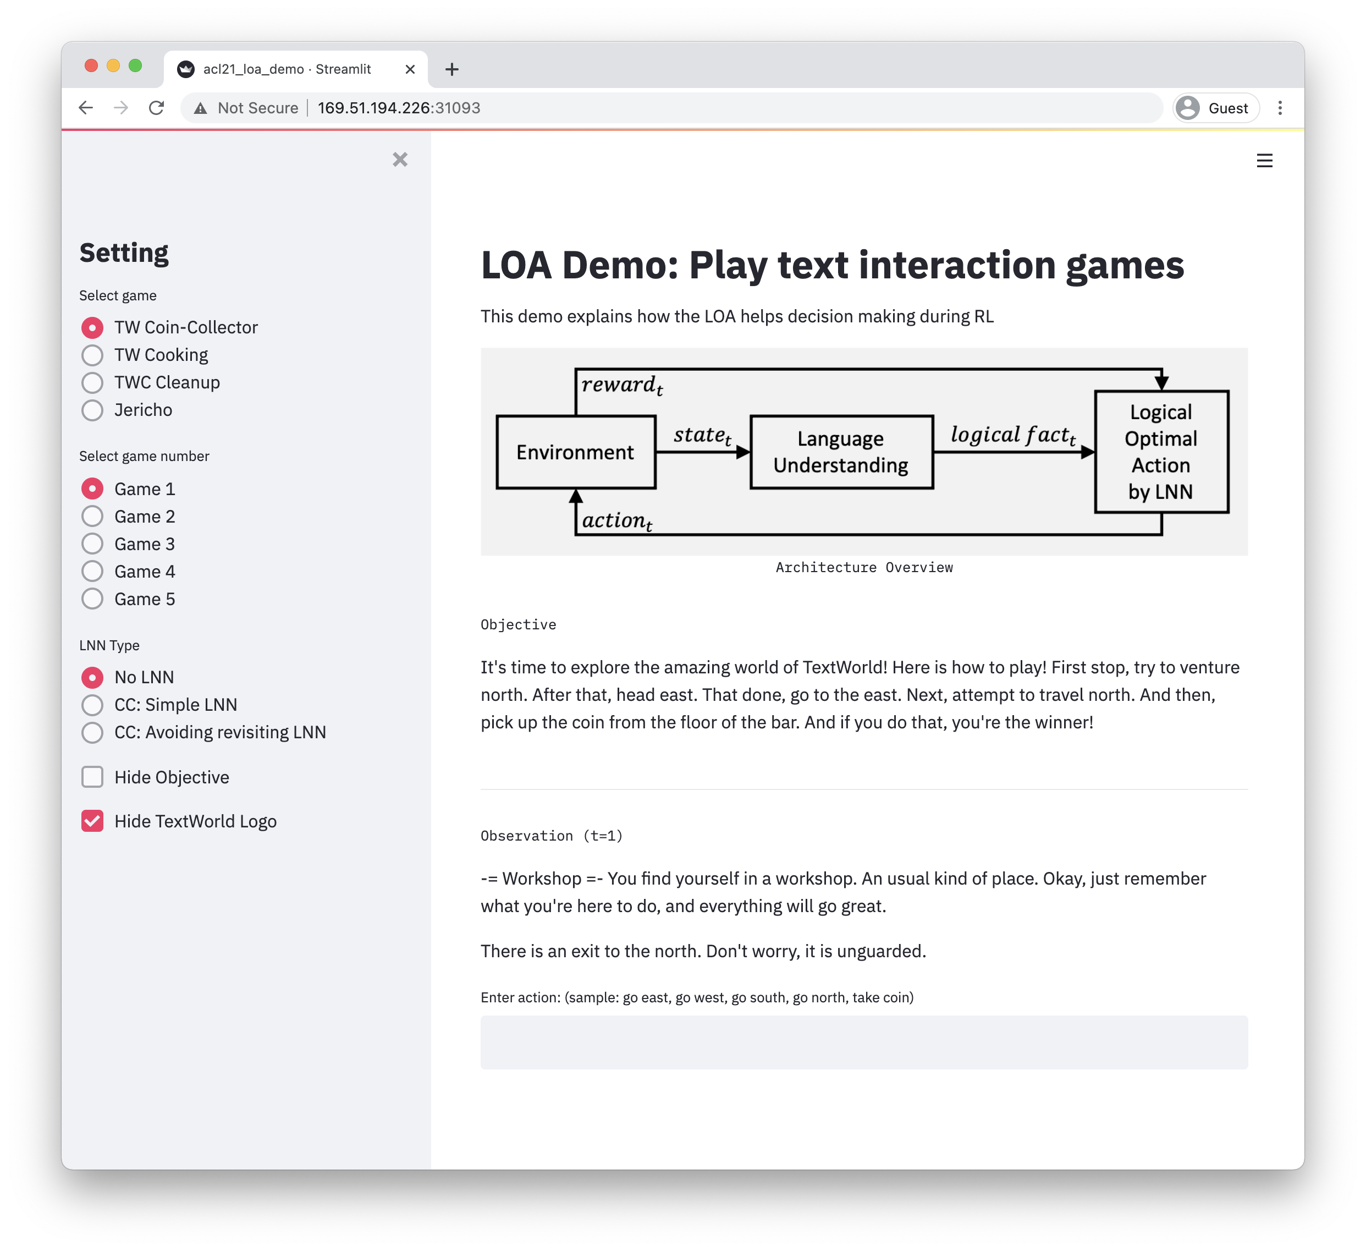The width and height of the screenshot is (1366, 1251).
Task: Click the Architecture Overview diagram image
Action: (863, 451)
